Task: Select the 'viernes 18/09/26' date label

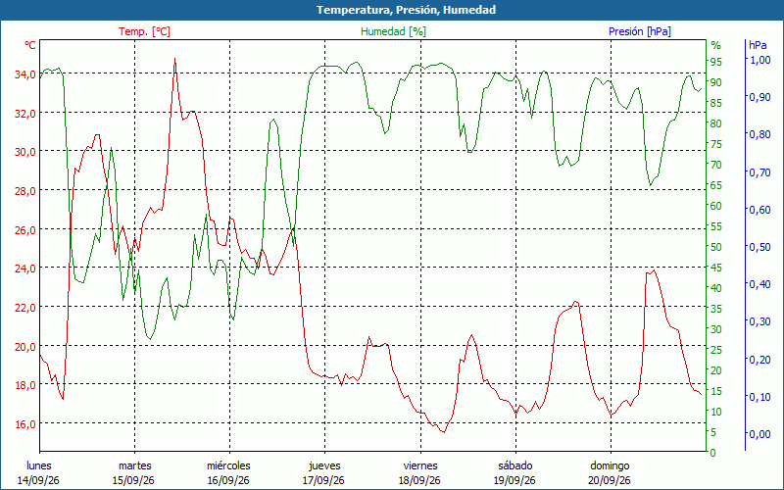Action: (x=420, y=473)
